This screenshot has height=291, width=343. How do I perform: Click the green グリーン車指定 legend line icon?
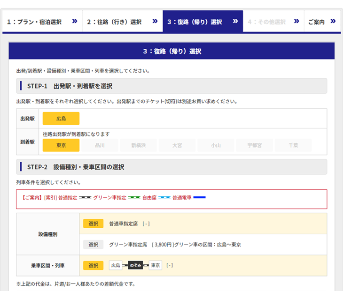coord(134,198)
